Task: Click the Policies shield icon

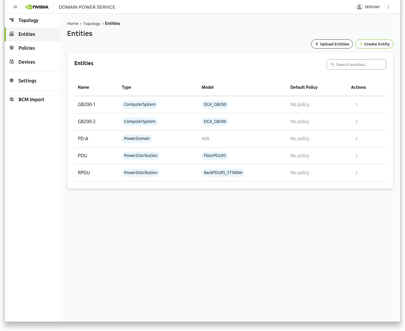Action: pos(12,48)
